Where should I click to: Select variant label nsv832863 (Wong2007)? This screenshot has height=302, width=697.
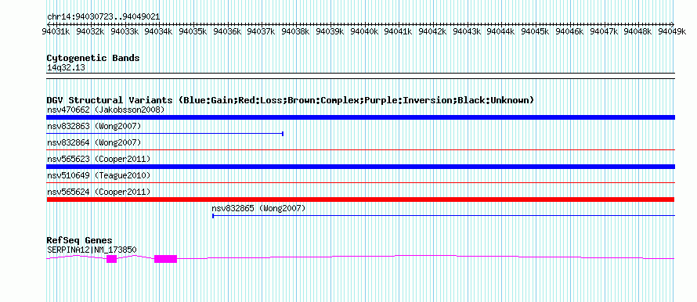click(94, 127)
